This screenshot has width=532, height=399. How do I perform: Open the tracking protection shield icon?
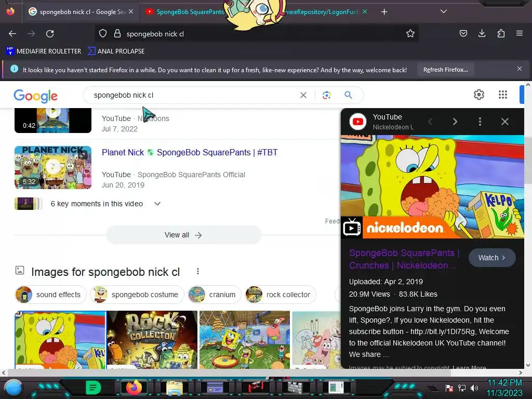point(103,34)
